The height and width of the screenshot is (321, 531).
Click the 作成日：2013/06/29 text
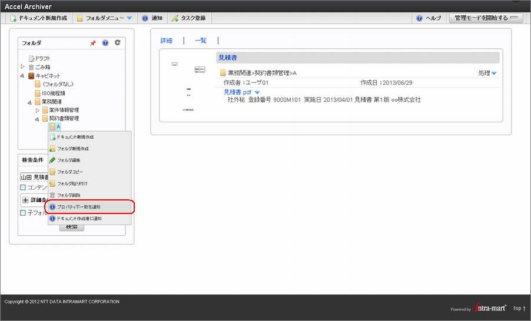pyautogui.click(x=386, y=82)
